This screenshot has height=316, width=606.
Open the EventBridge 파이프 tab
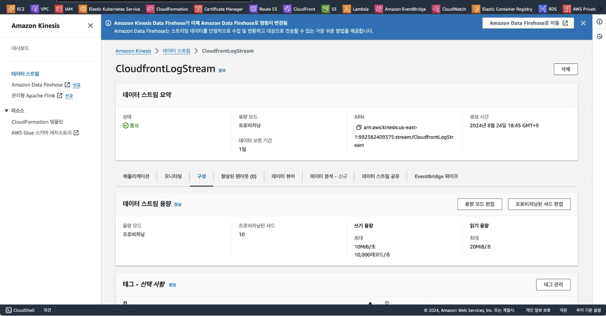(x=436, y=176)
